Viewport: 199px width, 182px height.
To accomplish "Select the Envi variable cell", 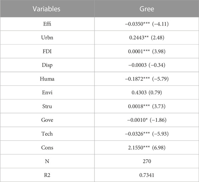I will pos(47,93).
